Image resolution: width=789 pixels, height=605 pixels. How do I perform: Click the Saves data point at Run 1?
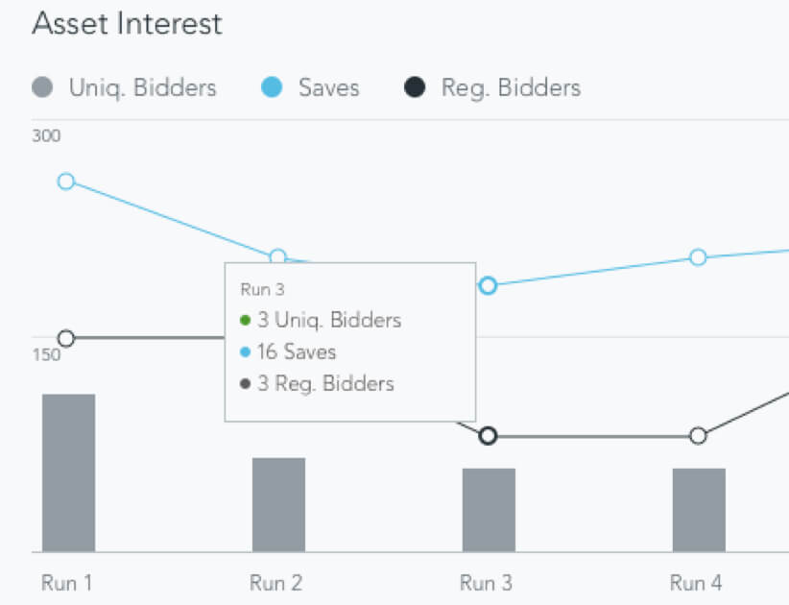[66, 181]
